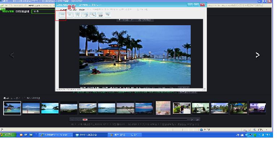Select the sunset sky thumbnail
Screen dimensions: 277x144
tap(144, 108)
